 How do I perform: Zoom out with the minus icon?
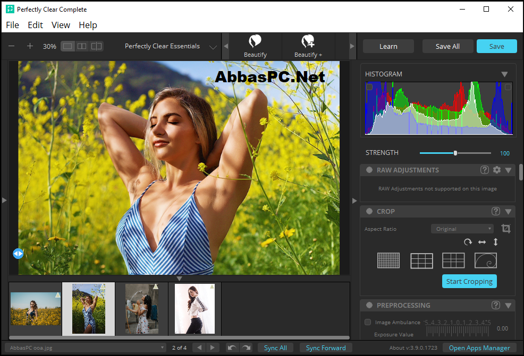(x=11, y=46)
